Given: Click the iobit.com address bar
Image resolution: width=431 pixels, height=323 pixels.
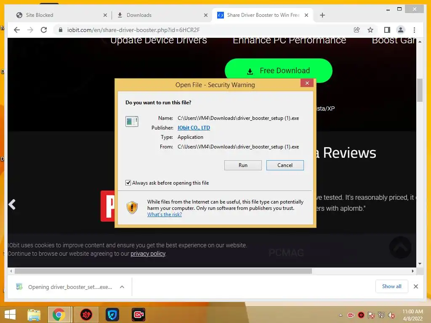Looking at the screenshot, I should tap(203, 30).
